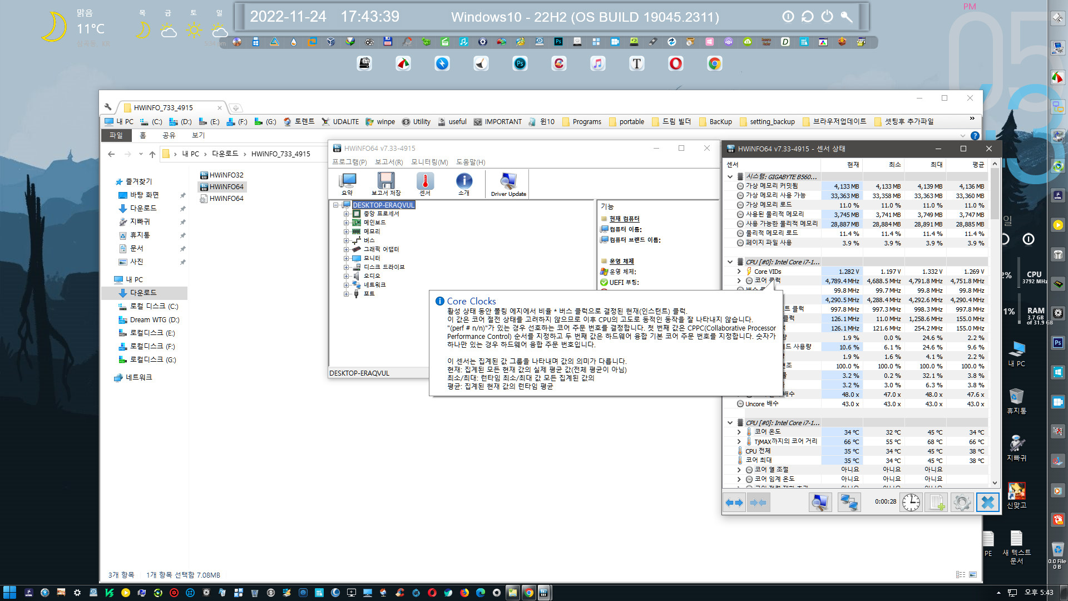Screen dimensions: 1068x601
Task: Select Dream WTG (D:) in navigation pane
Action: (x=149, y=319)
